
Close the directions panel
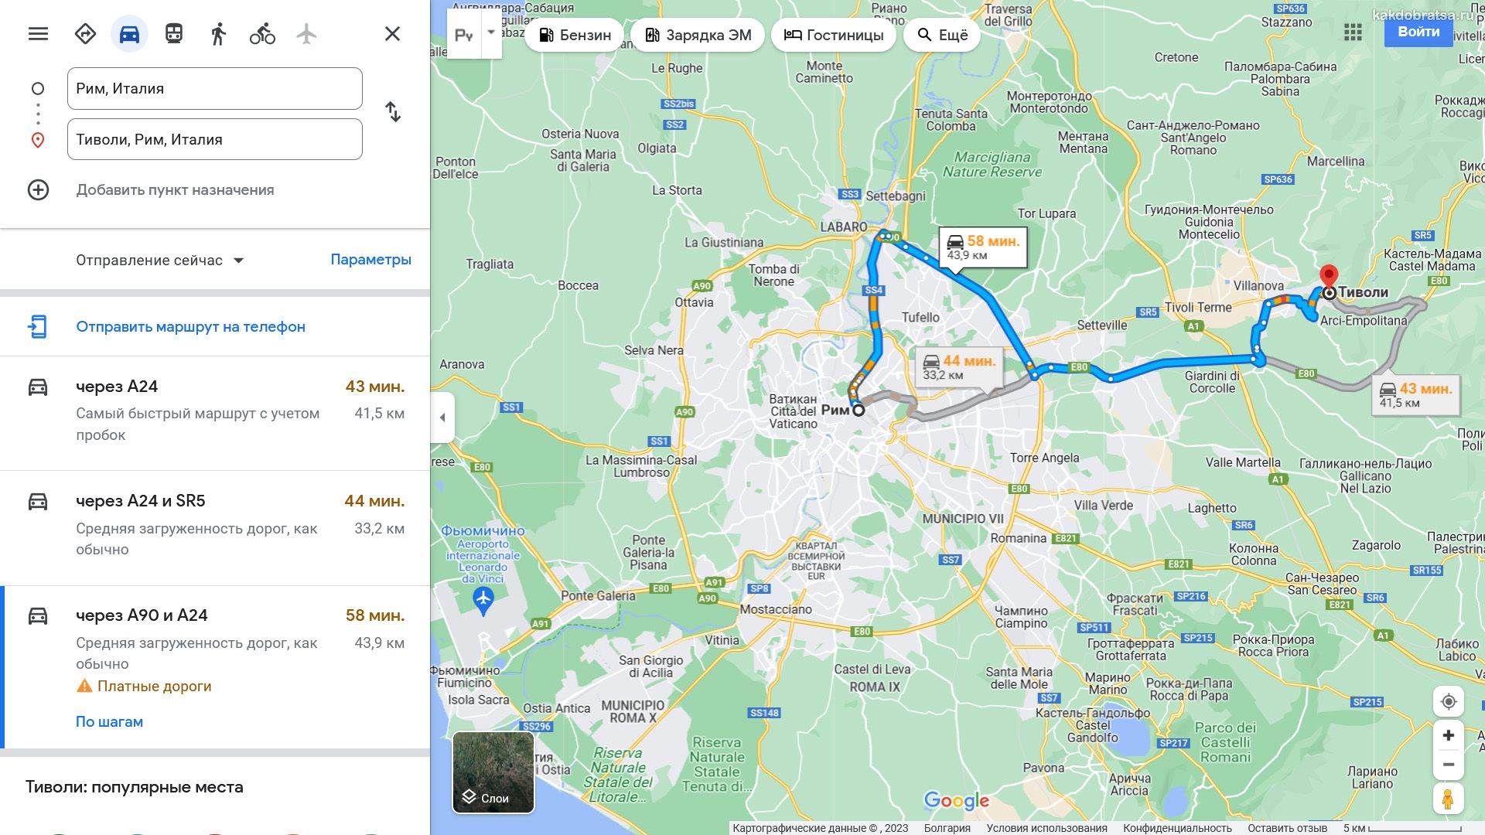(x=392, y=34)
